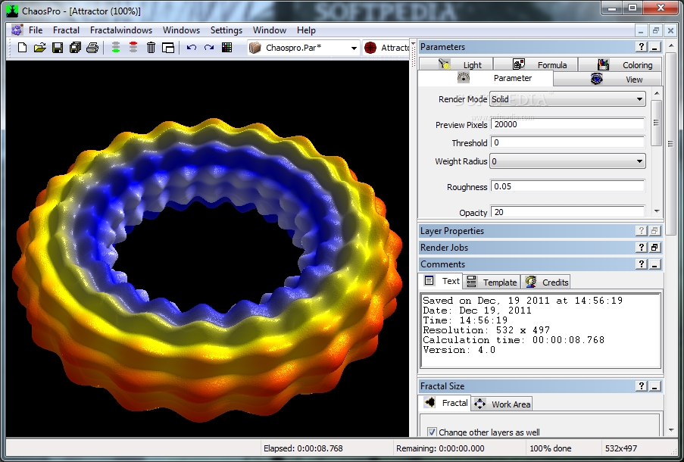Click the green traffic light icon

point(115,48)
